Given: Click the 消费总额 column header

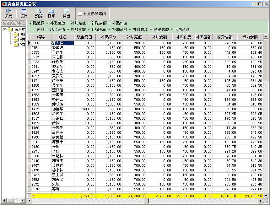Looking at the screenshot, I should point(224,37).
